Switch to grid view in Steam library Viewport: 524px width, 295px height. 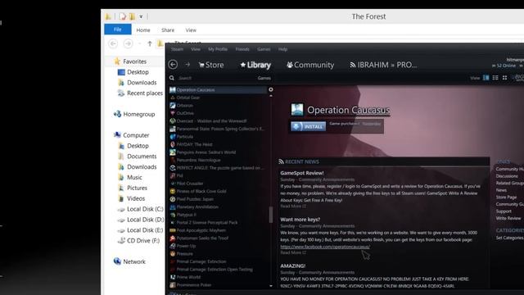[x=504, y=78]
